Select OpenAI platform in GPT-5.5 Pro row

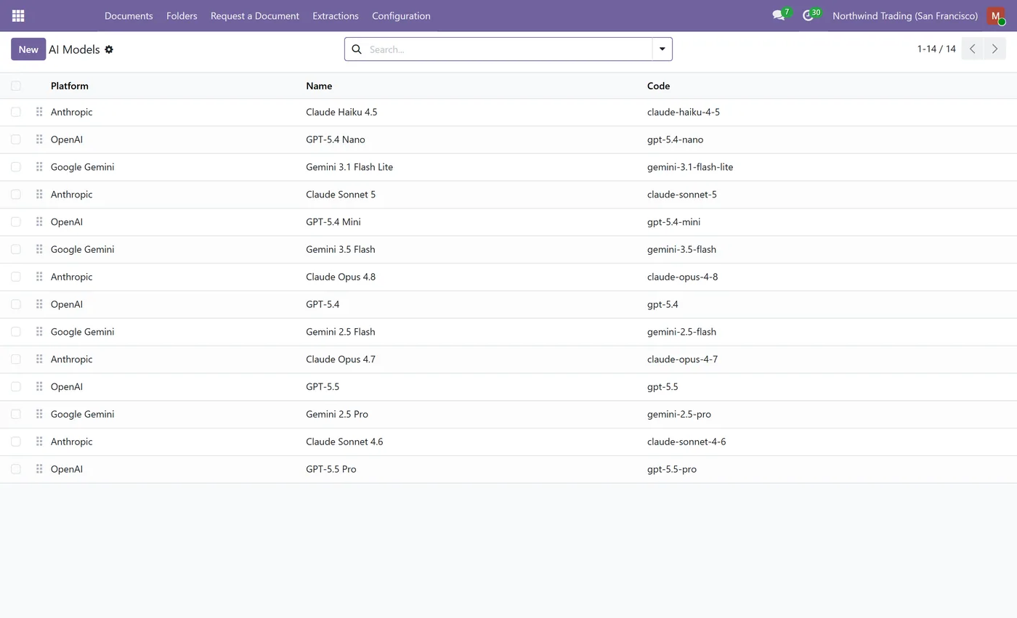point(67,469)
